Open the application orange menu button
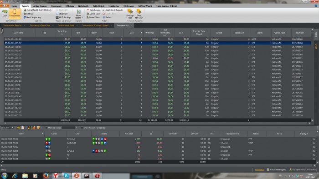The height and width of the screenshot is (179, 319). 5,5
